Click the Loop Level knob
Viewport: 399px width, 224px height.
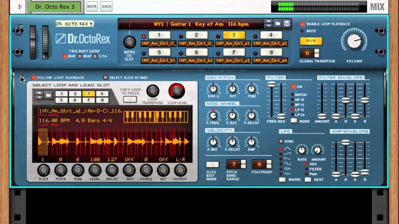[x=177, y=91]
